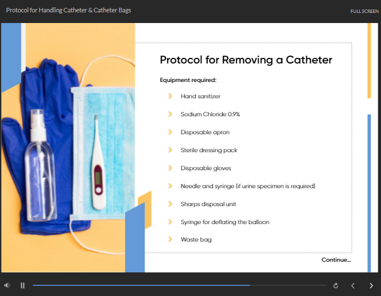381x296 pixels.
Task: Select the 'Sodium Chloride 0.9%' list item
Action: [210, 115]
